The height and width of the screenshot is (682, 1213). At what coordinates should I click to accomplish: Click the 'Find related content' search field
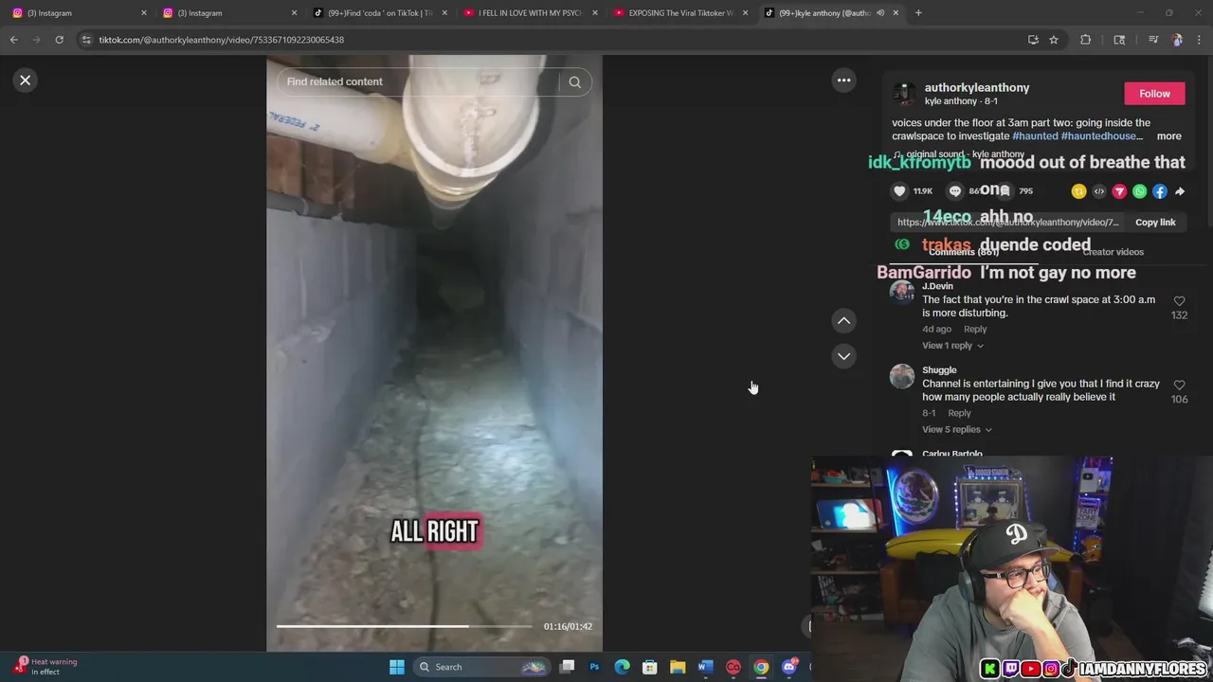(417, 82)
